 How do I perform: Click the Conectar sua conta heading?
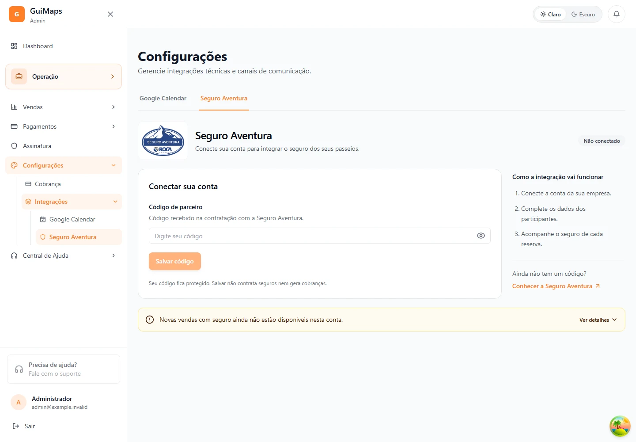tap(183, 187)
